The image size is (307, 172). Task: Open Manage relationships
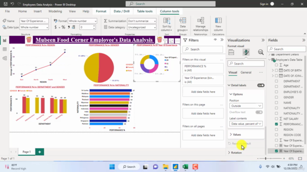pos(201,24)
